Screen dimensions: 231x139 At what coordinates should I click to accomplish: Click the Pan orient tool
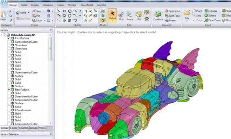[36, 16]
